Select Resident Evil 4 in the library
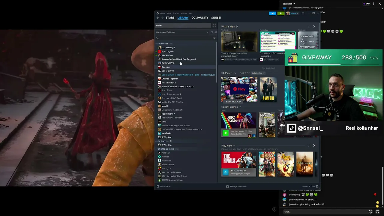The width and height of the screenshot is (384, 216). click(x=168, y=114)
